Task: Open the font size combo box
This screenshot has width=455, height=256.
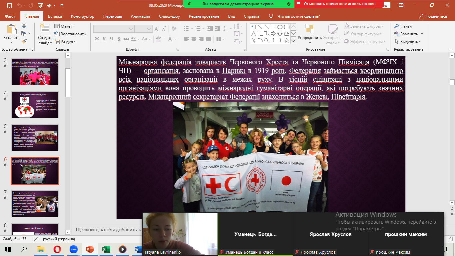Action: [144, 29]
